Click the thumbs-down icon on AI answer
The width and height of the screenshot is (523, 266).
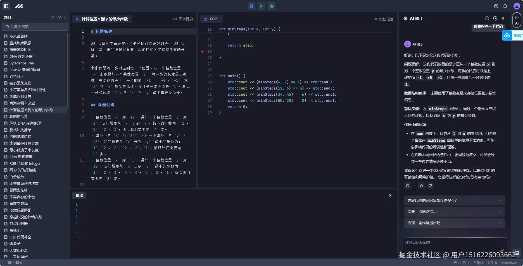pyautogui.click(x=430, y=186)
